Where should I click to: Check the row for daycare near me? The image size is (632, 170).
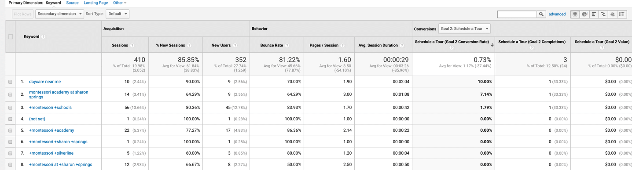tap(10, 82)
